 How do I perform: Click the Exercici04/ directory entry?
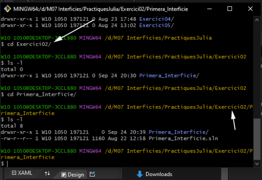tap(156, 19)
